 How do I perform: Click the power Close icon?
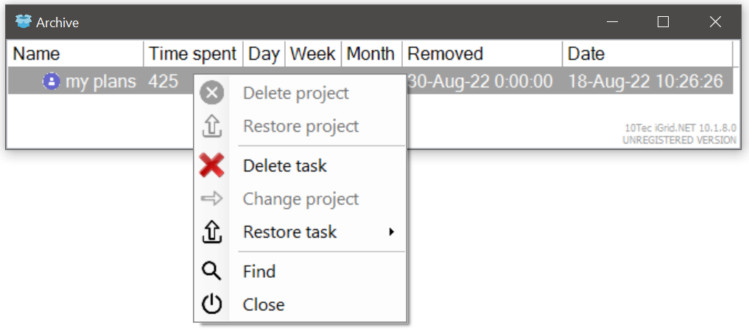point(212,304)
